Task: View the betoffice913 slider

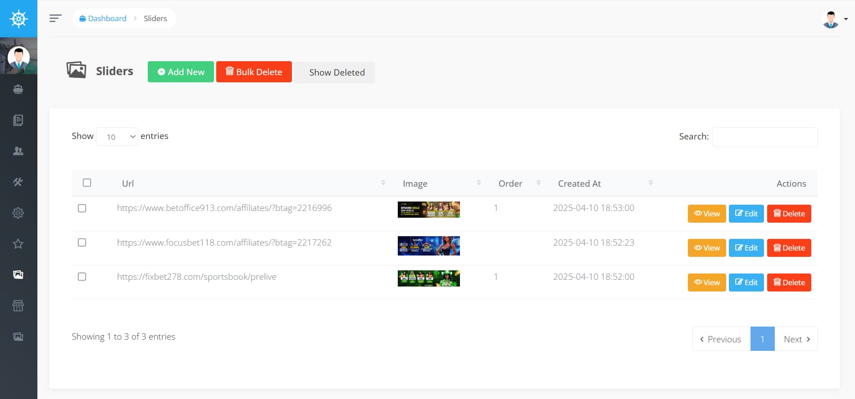Action: tap(707, 214)
